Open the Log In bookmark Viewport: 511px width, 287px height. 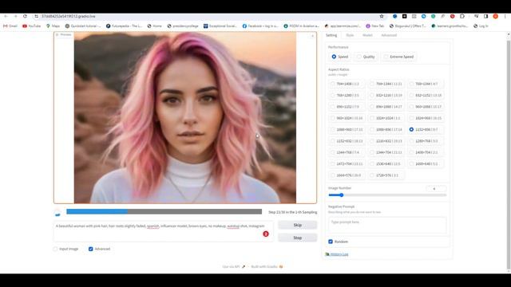pyautogui.click(x=481, y=26)
